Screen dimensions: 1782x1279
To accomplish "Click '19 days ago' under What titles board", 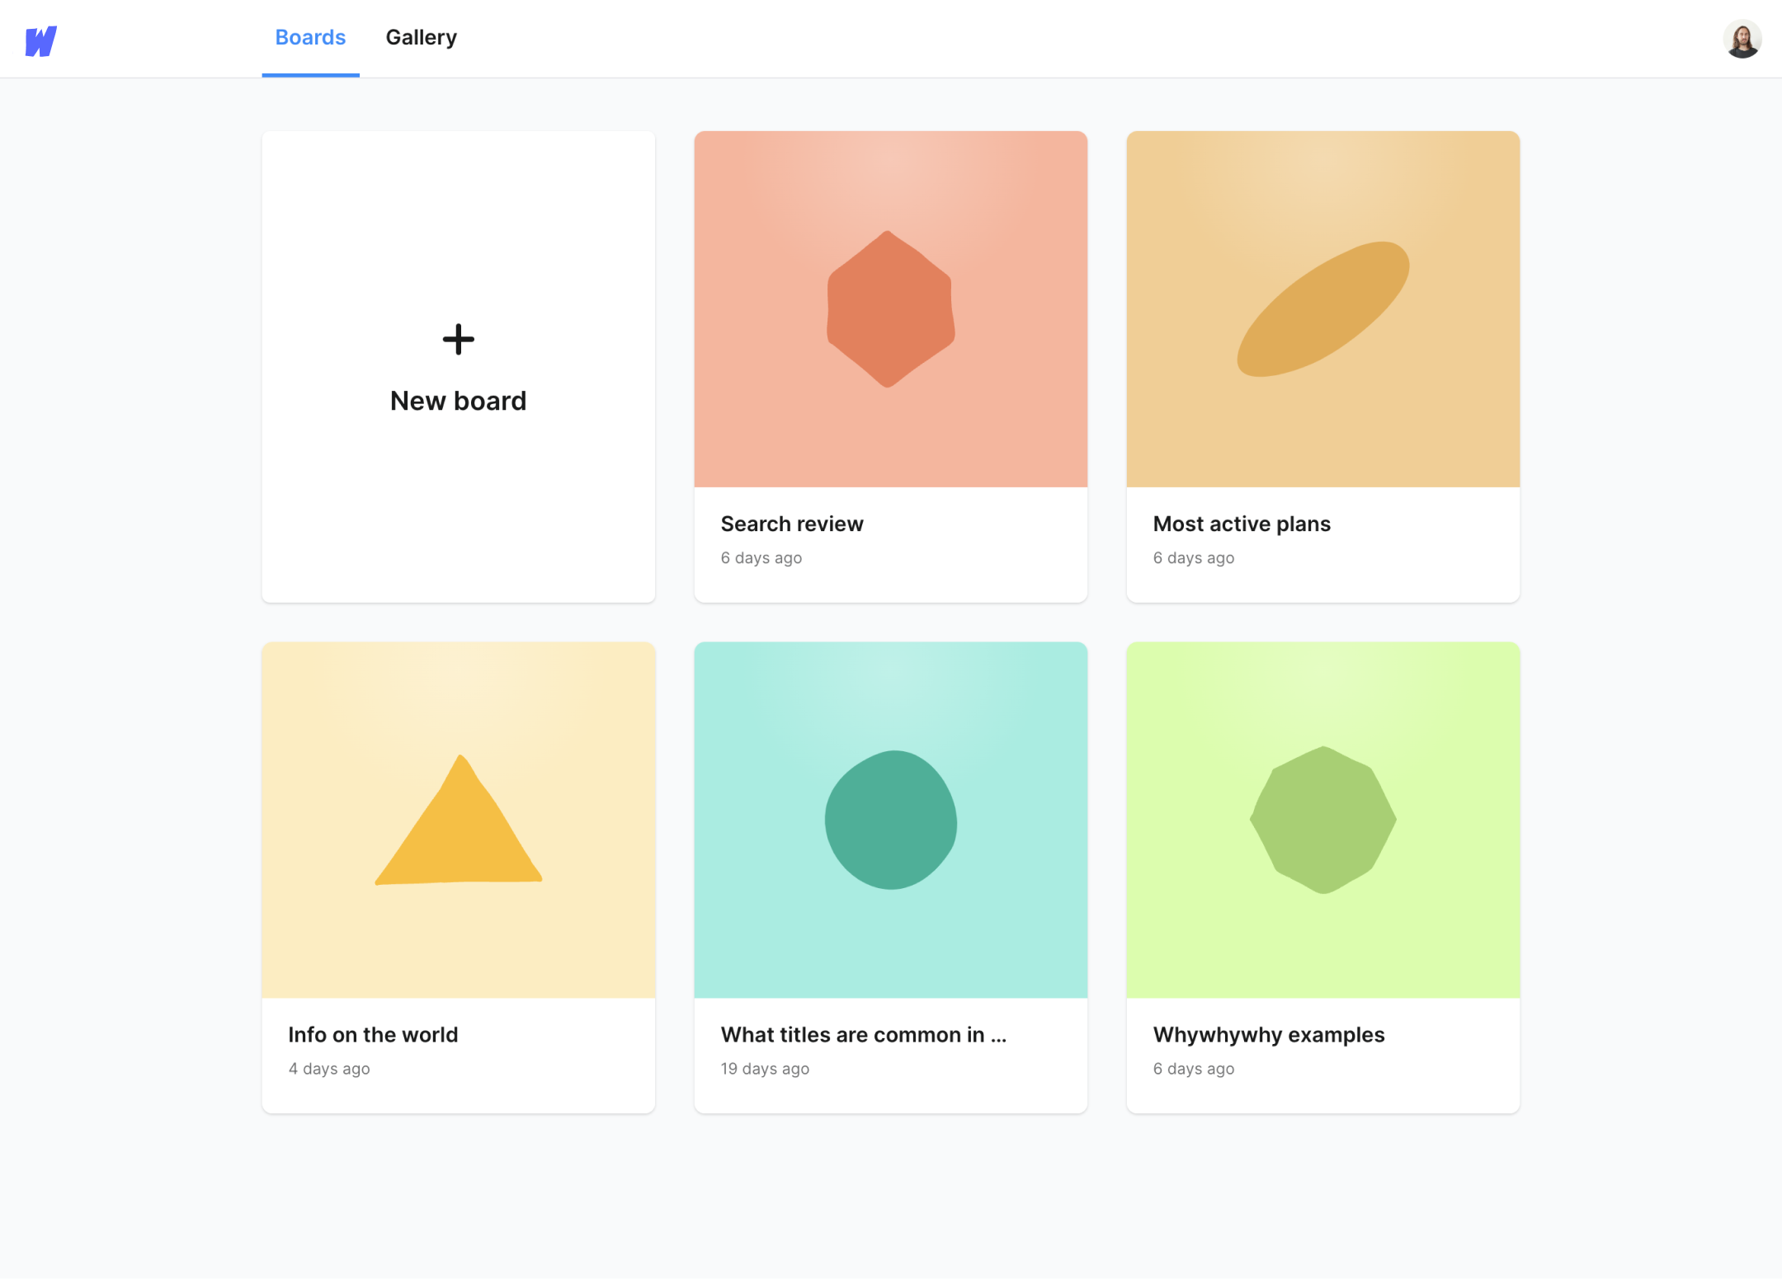I will pyautogui.click(x=765, y=1069).
